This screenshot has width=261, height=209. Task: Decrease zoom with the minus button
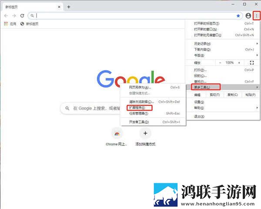point(220,63)
